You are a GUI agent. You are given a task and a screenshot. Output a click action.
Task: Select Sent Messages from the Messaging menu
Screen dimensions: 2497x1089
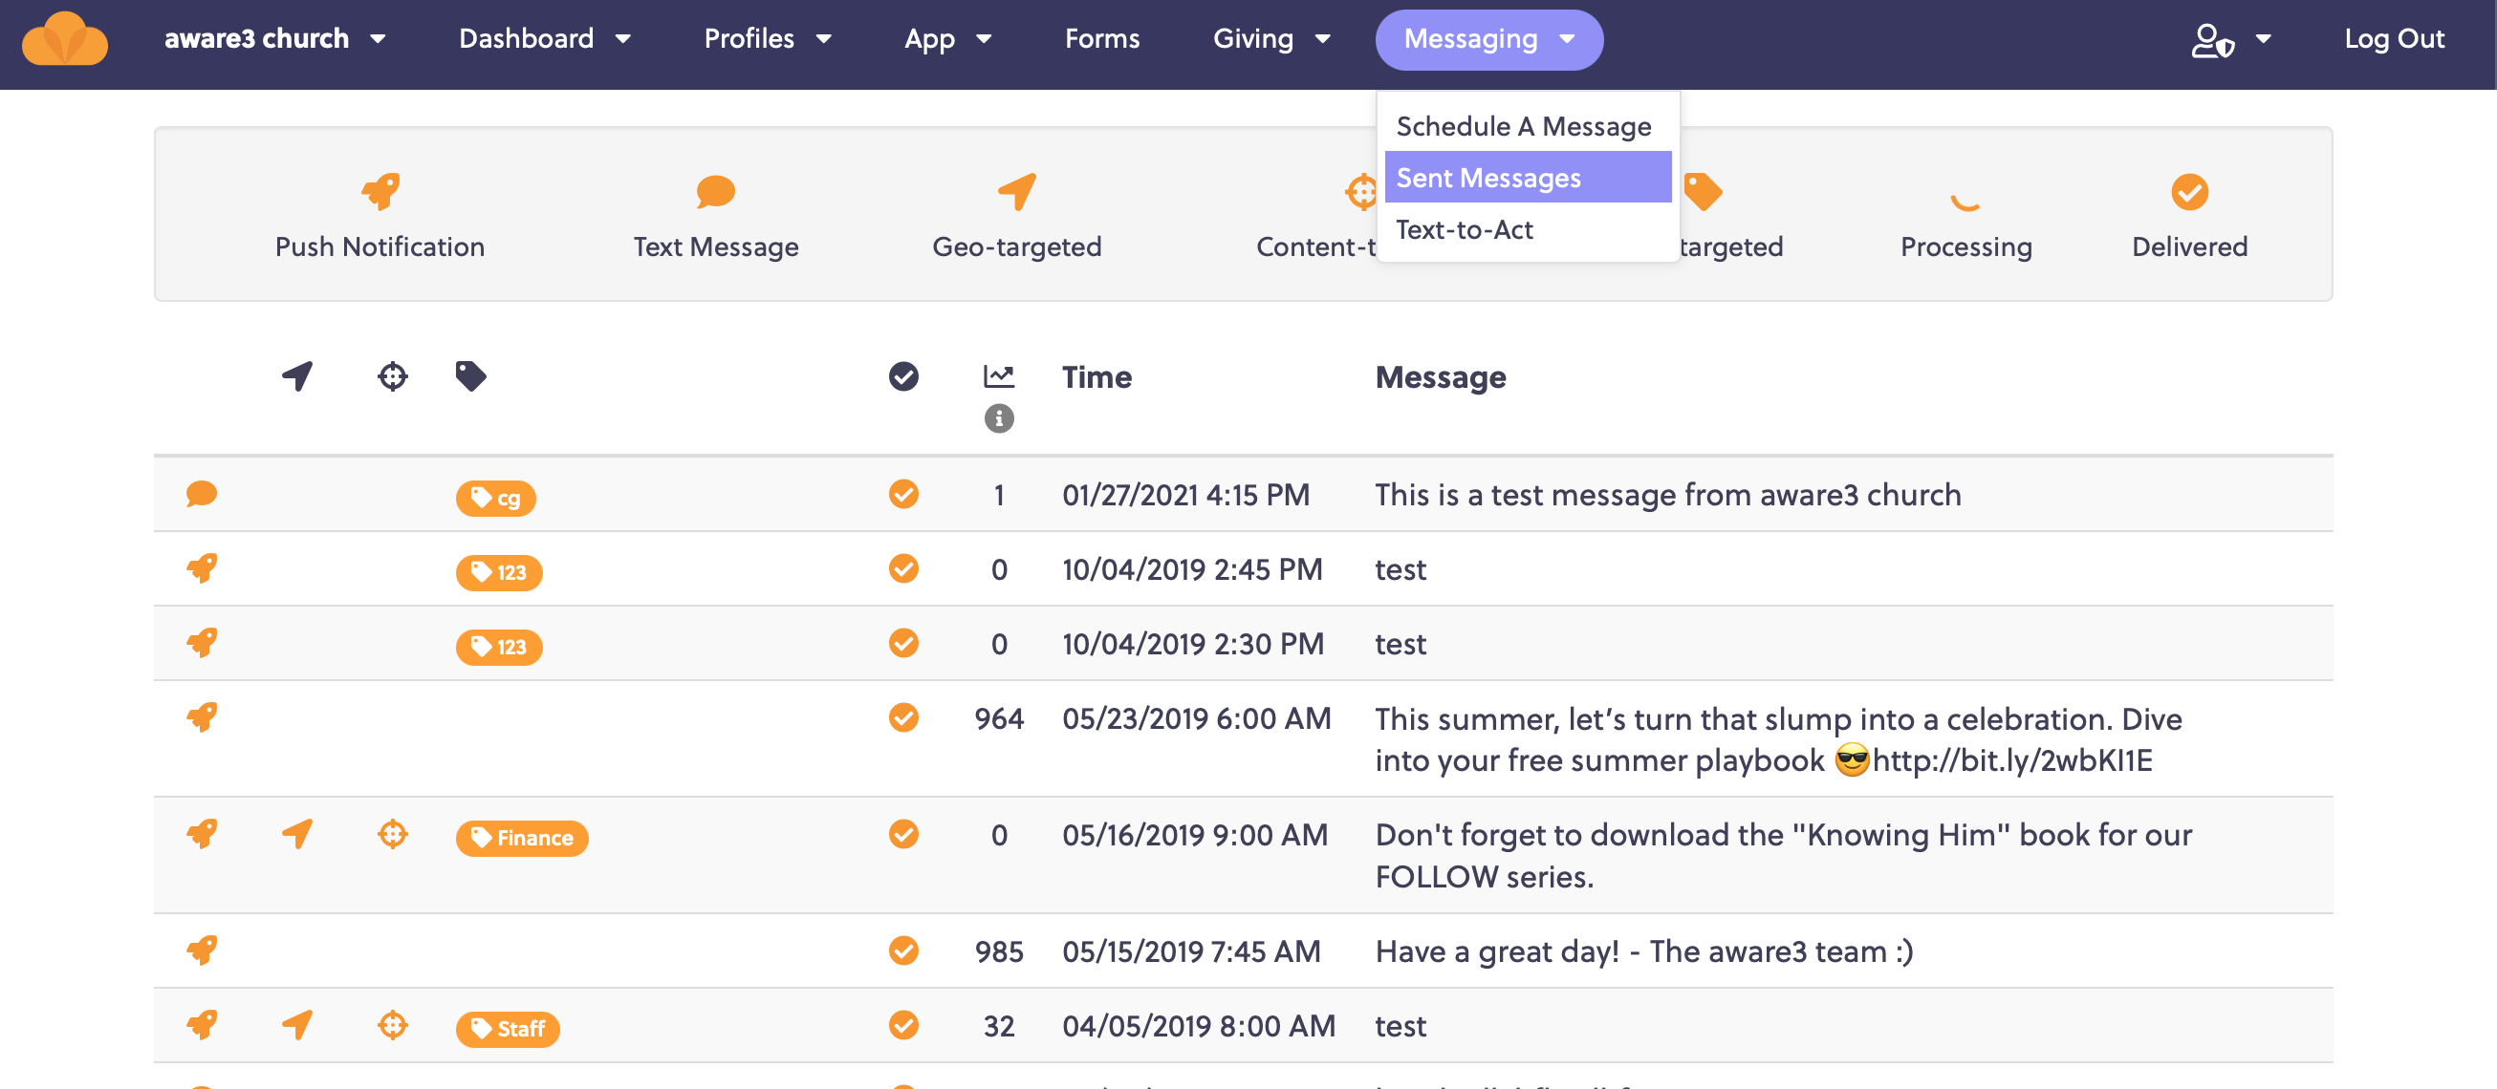(1487, 178)
